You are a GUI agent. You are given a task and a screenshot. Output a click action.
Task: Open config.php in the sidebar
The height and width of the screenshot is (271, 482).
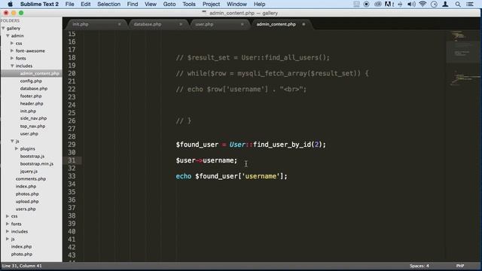[31, 81]
